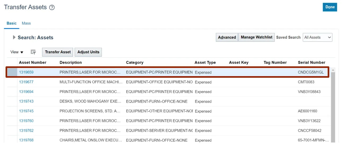Viewport: 342px width, 152px height.
Task: Select row header for asset 1319694
Action: point(12,92)
